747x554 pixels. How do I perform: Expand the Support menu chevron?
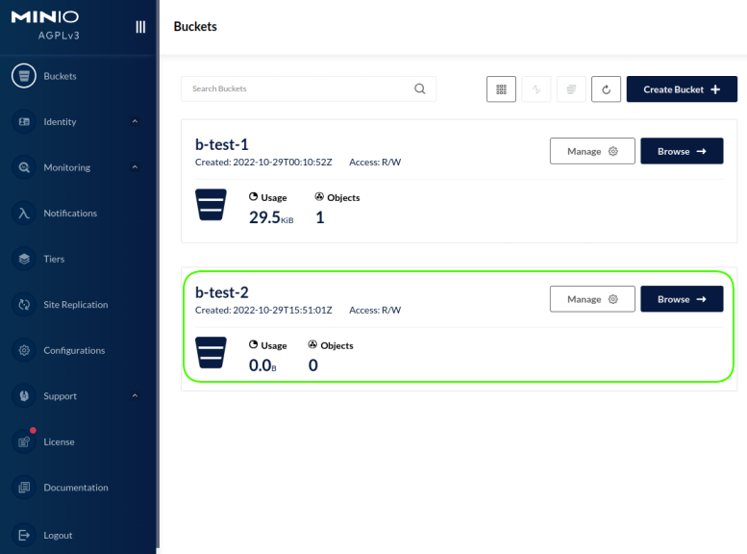pos(135,396)
